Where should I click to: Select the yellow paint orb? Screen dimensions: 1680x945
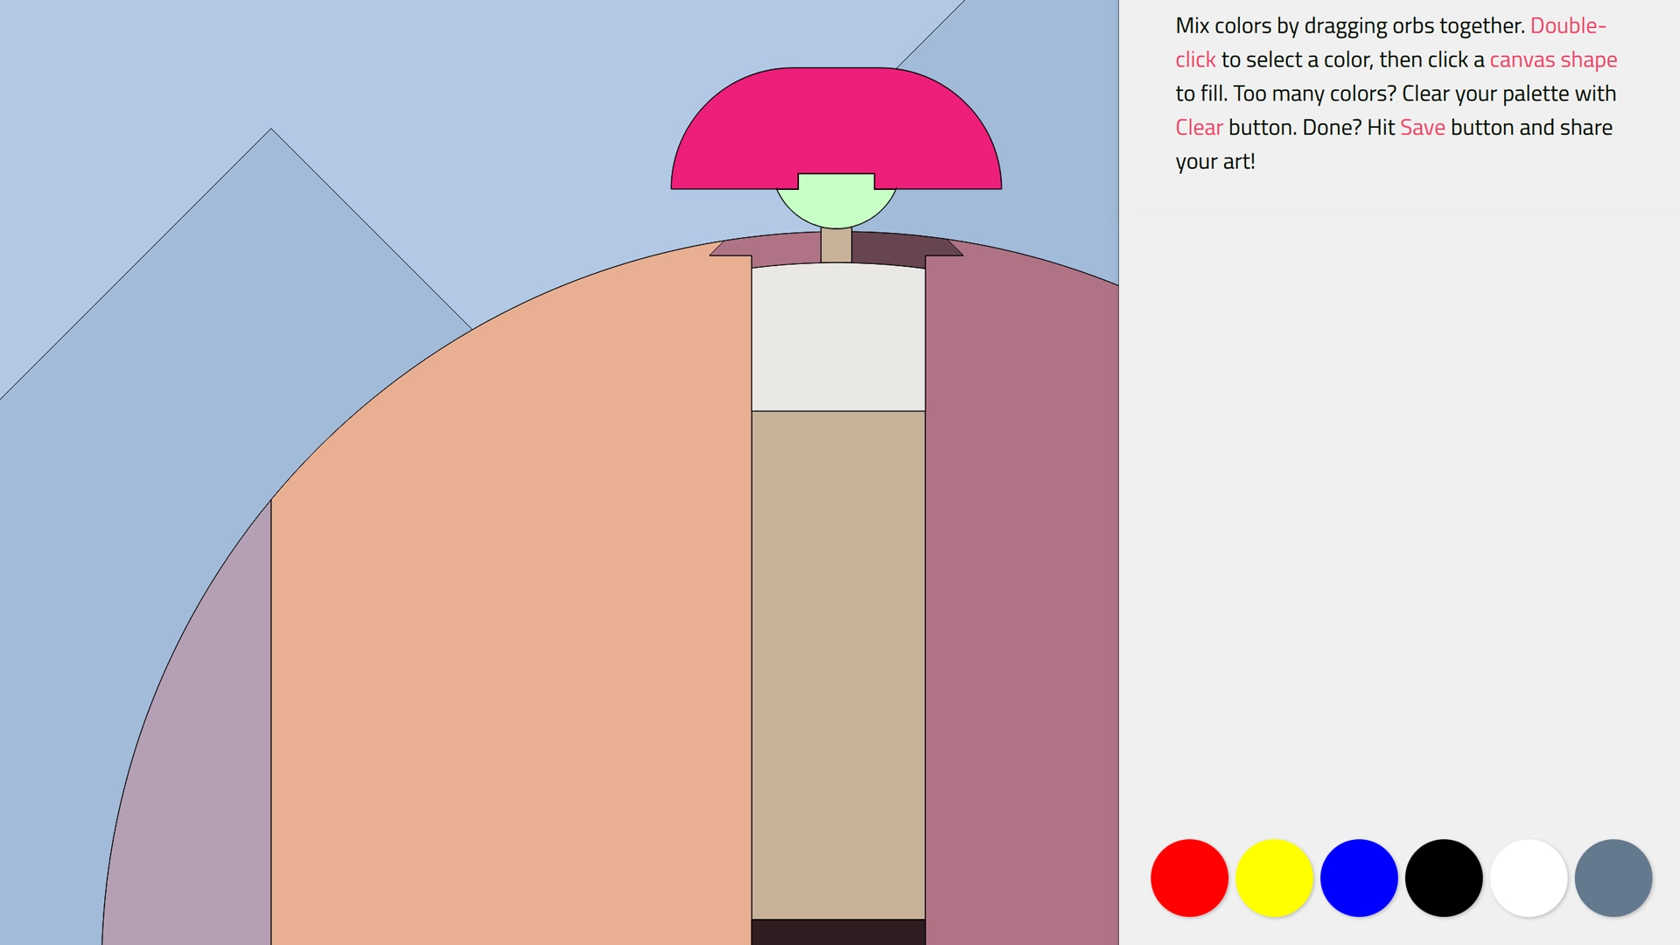tap(1273, 878)
